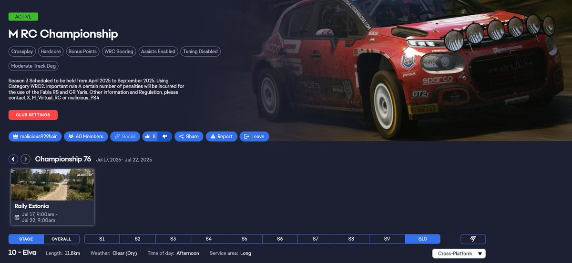
Task: Open the Social link
Action: (125, 136)
